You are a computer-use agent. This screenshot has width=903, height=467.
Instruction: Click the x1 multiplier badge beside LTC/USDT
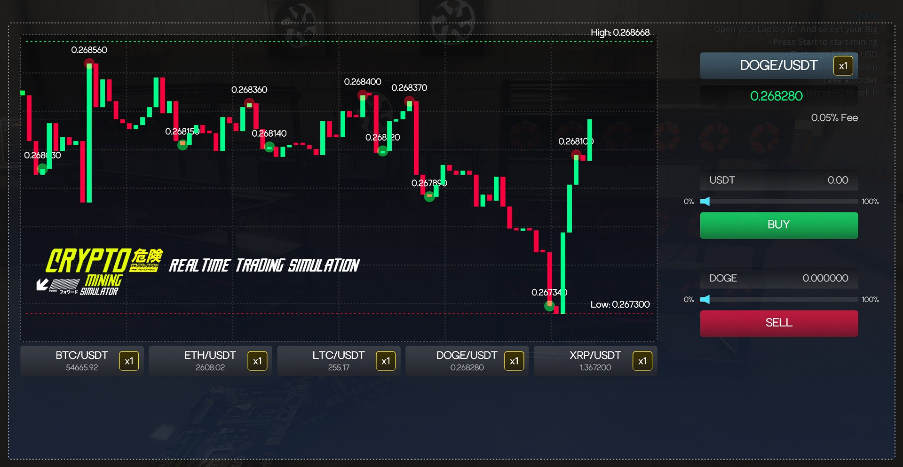pyautogui.click(x=386, y=361)
